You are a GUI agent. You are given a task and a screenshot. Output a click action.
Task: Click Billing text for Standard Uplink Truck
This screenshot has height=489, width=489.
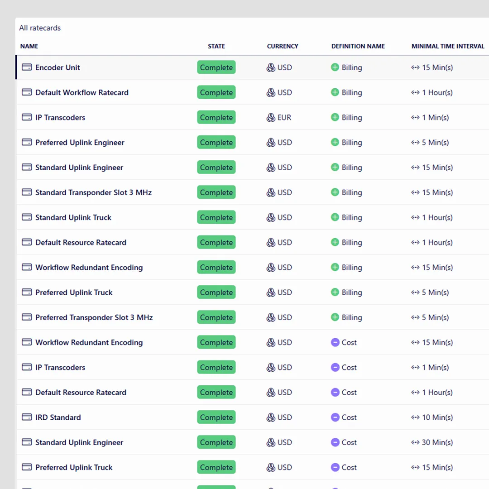click(352, 217)
